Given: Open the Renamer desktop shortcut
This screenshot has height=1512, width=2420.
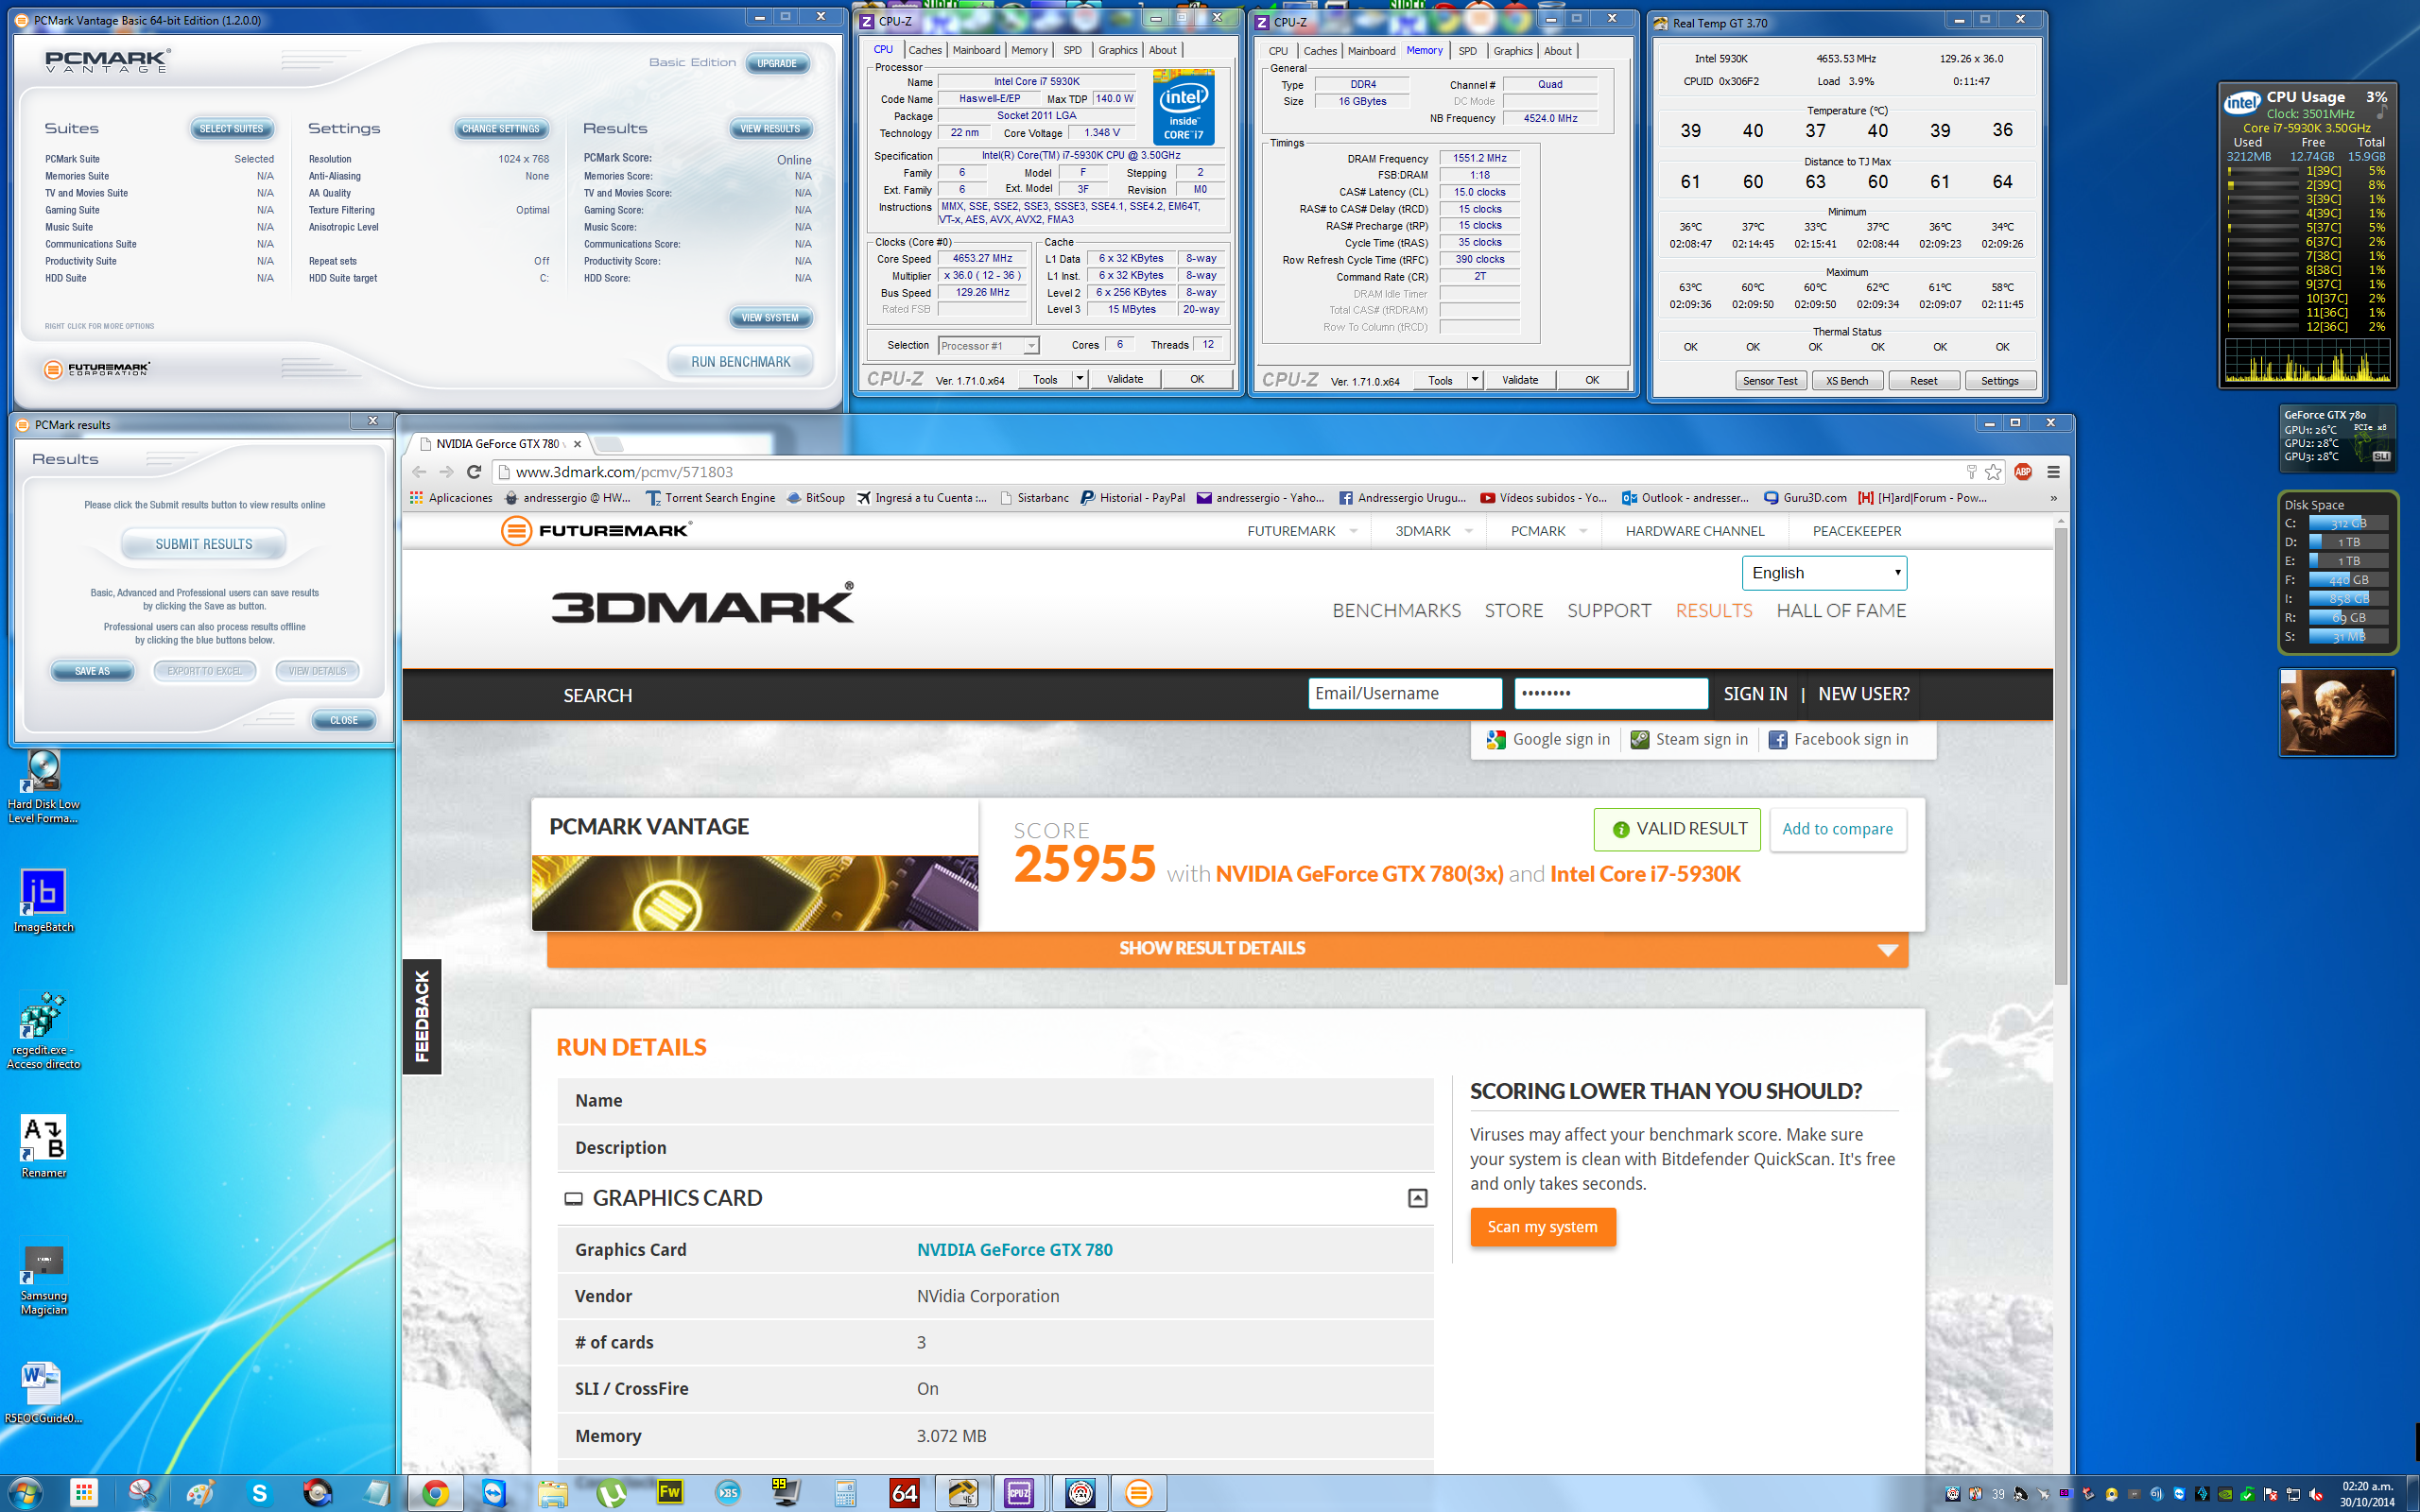Looking at the screenshot, I should click(x=43, y=1146).
